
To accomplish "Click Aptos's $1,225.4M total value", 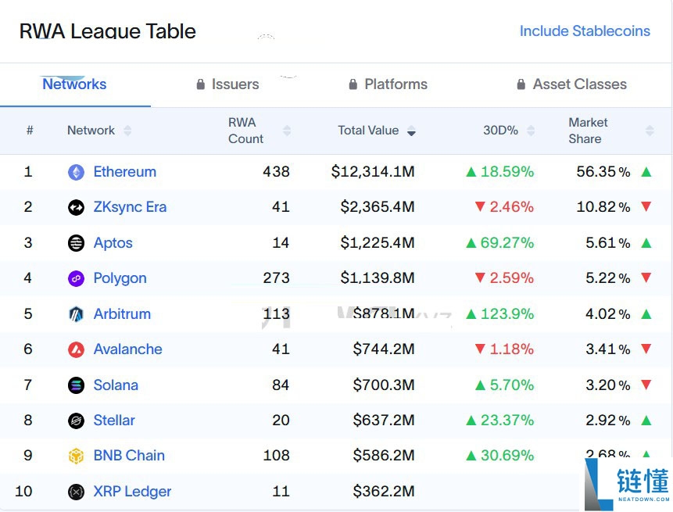I will (x=378, y=243).
